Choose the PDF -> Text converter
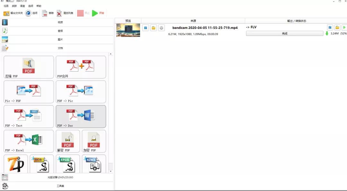The image size is (347, 191). coord(29,117)
